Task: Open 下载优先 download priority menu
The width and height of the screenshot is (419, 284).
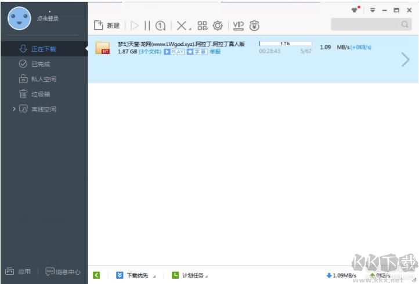Action: (136, 275)
